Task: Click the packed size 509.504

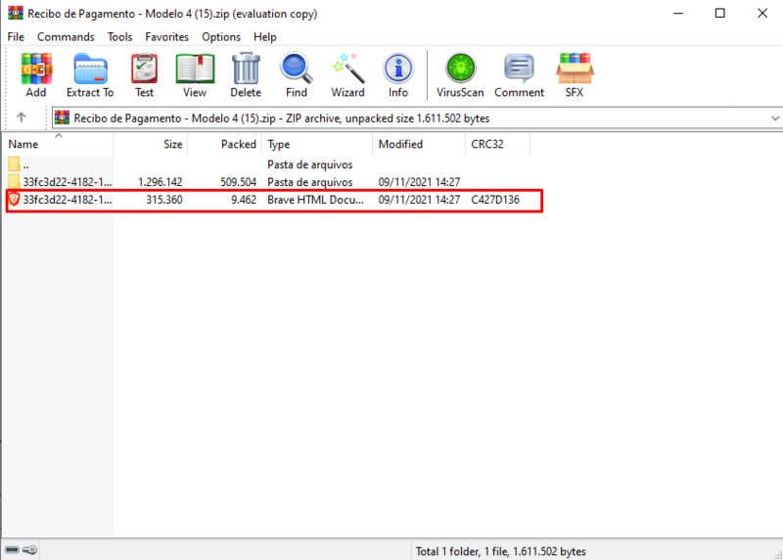Action: (239, 182)
